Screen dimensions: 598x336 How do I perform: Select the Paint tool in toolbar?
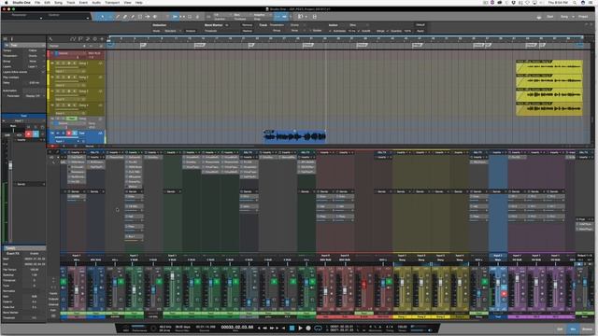point(133,17)
